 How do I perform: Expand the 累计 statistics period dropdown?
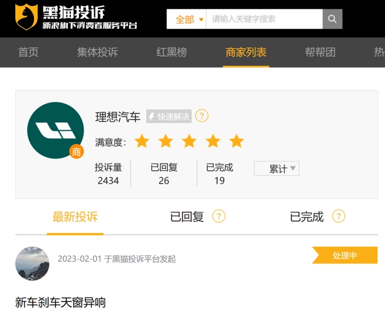click(x=277, y=168)
